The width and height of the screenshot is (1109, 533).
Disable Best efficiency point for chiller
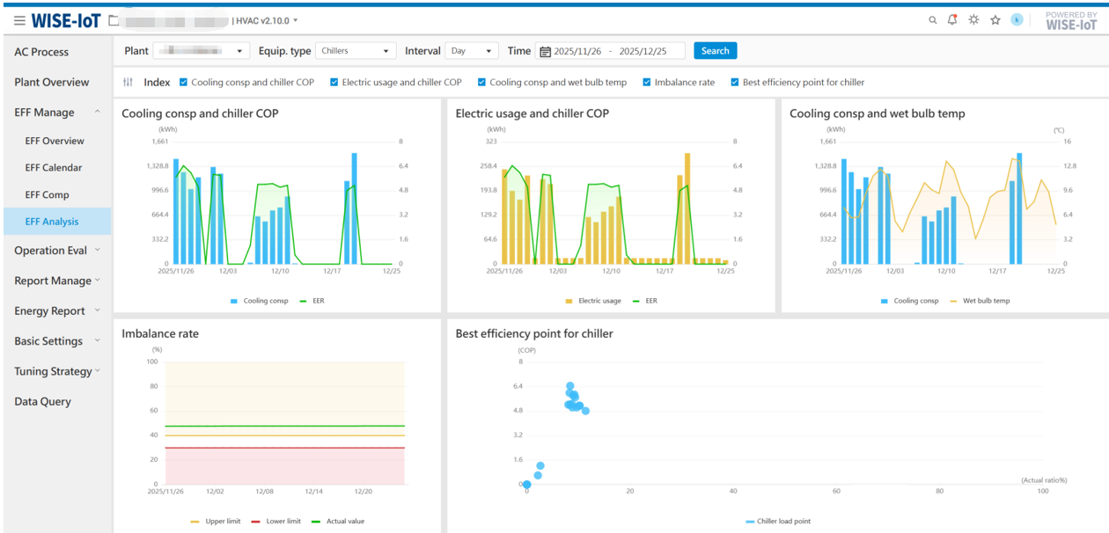point(735,83)
